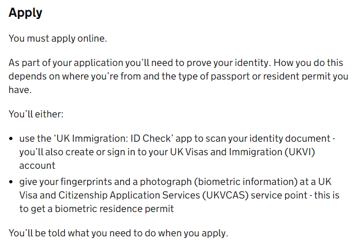Screen dimensions: 357x245
Task: Click the final "You'll be told" sentence
Action: tap(118, 233)
